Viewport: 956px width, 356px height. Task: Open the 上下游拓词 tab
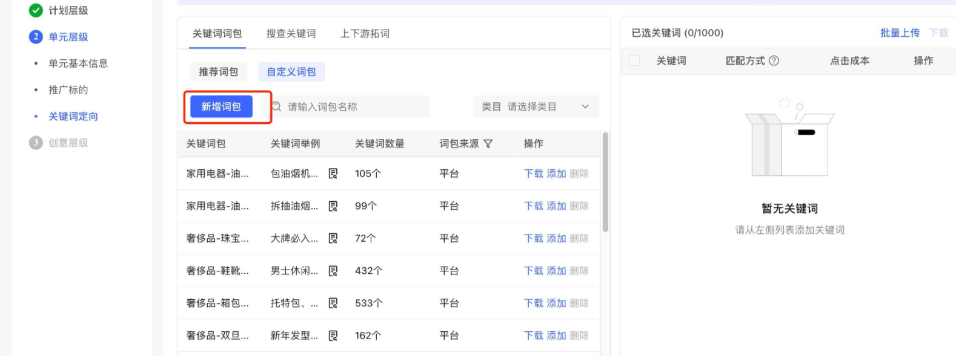(365, 33)
